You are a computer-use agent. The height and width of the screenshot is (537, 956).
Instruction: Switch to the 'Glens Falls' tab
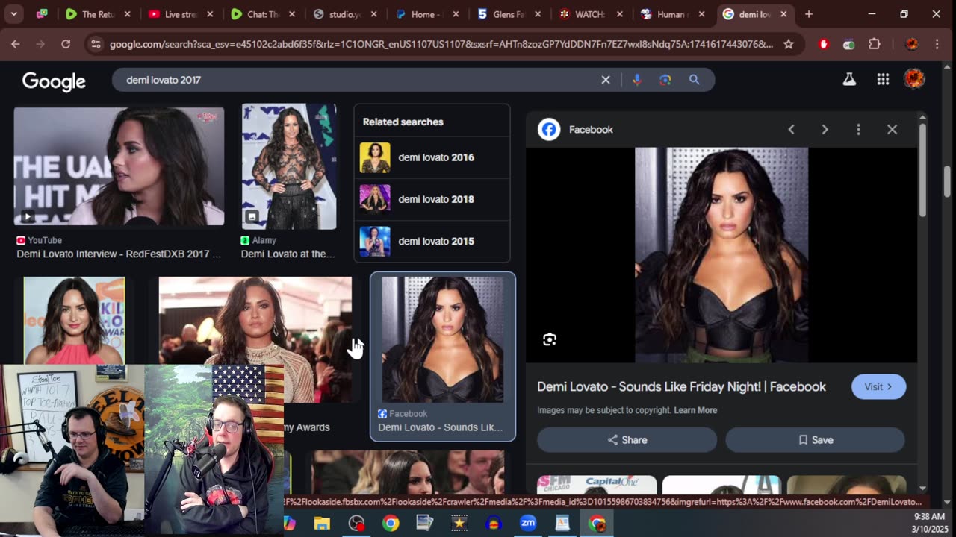(510, 14)
